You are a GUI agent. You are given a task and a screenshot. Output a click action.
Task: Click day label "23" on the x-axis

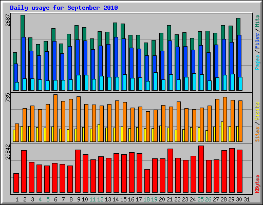tap(185, 199)
